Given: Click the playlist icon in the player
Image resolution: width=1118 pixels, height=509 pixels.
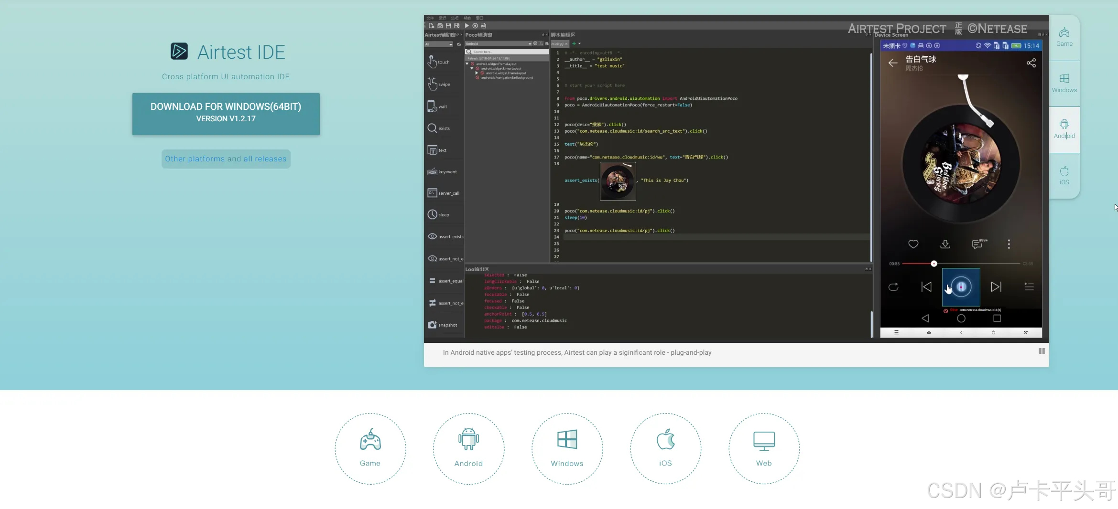Looking at the screenshot, I should [1029, 286].
